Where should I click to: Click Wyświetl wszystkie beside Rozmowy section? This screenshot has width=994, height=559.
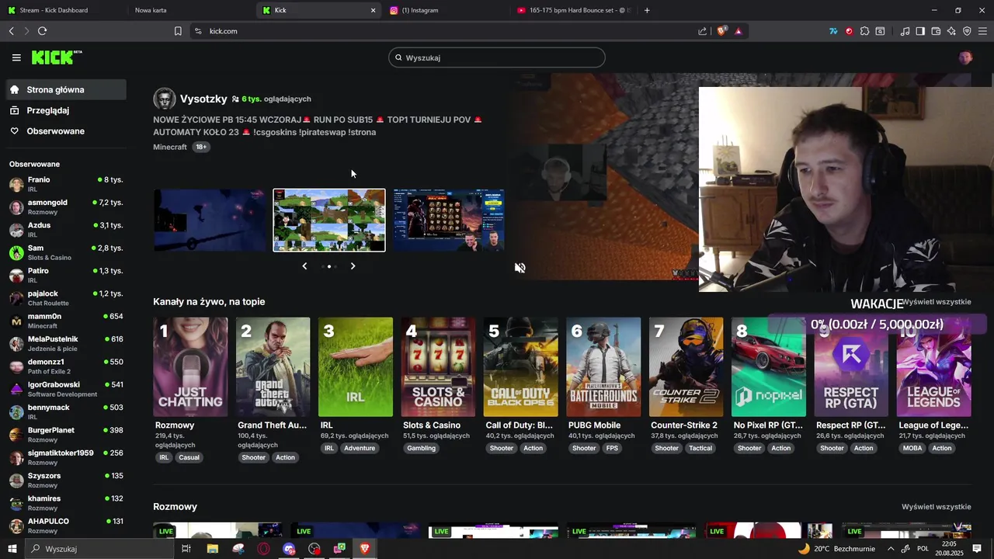click(x=936, y=507)
